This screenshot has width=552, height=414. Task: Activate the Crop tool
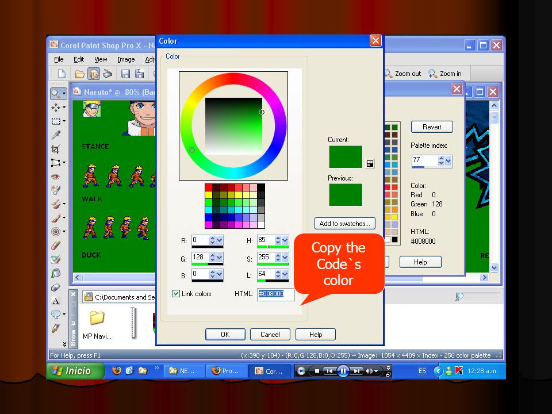point(56,149)
